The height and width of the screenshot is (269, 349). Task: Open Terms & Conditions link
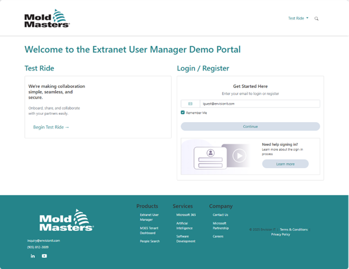tap(294, 230)
